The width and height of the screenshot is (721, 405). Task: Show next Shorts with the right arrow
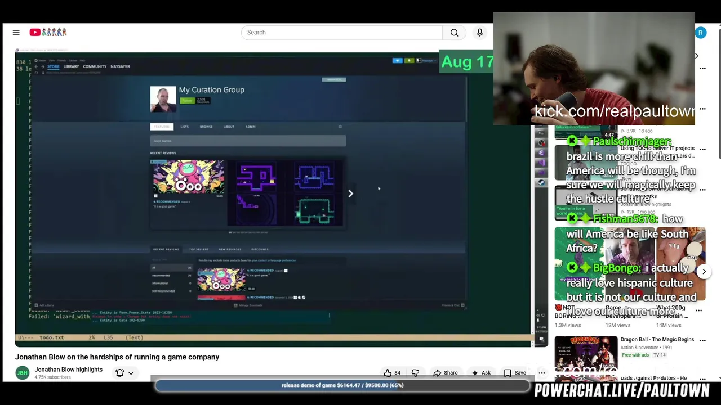click(x=704, y=272)
